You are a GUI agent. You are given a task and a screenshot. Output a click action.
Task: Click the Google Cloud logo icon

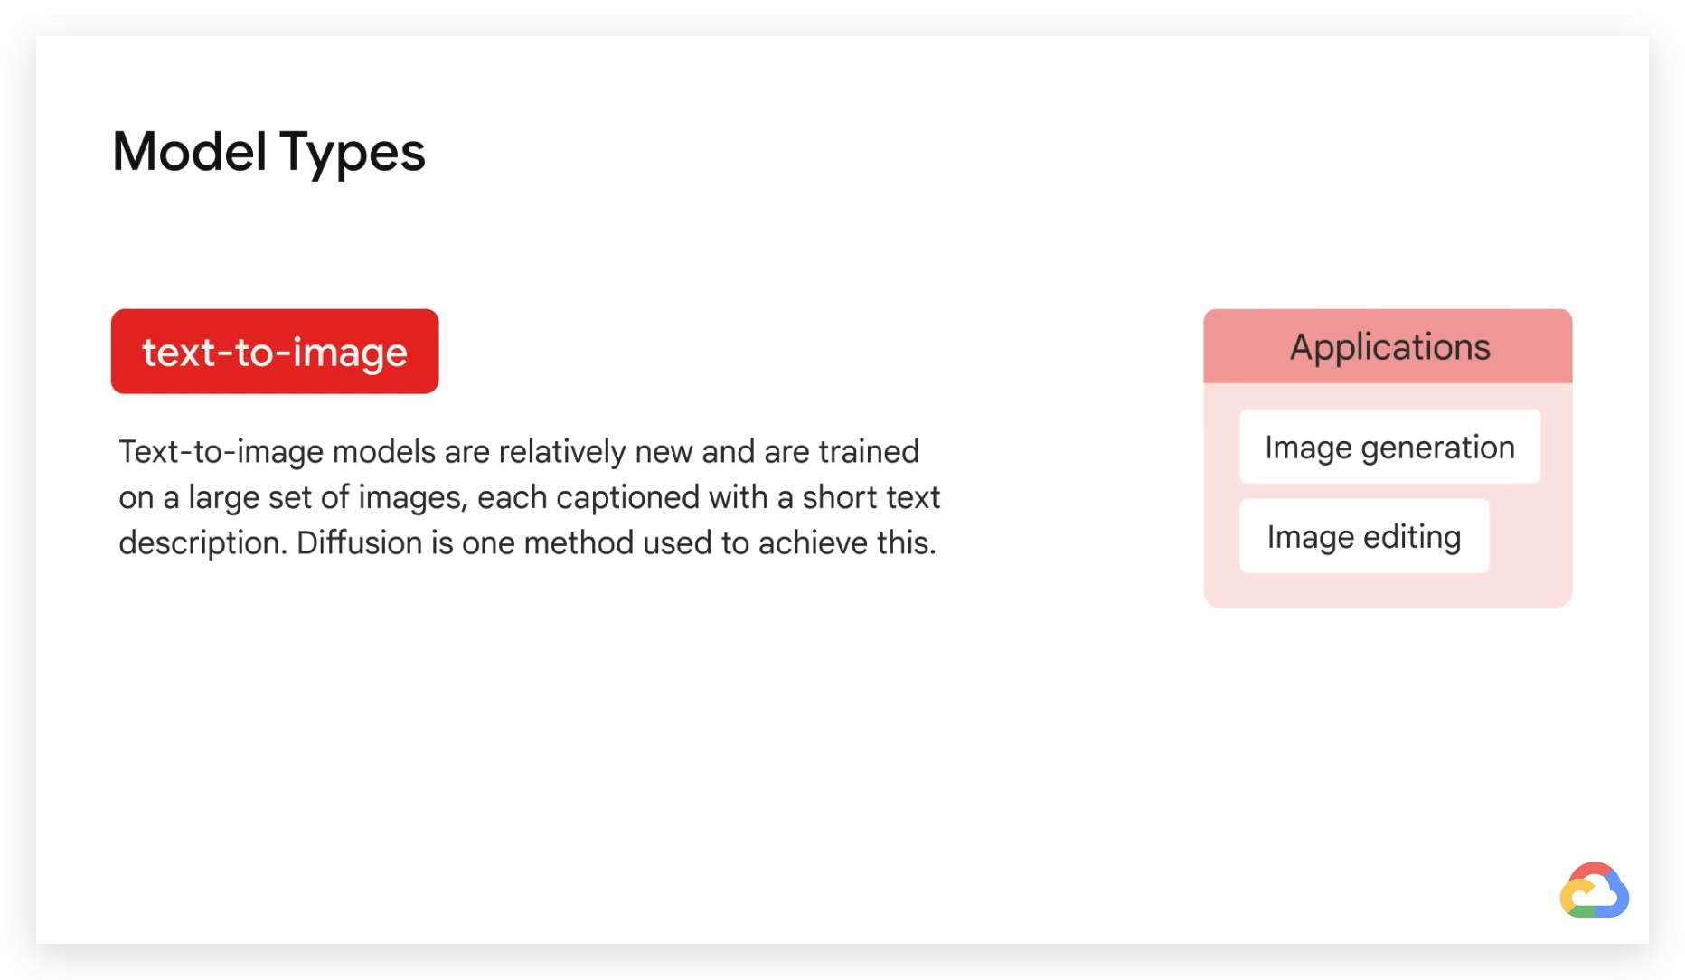point(1595,890)
